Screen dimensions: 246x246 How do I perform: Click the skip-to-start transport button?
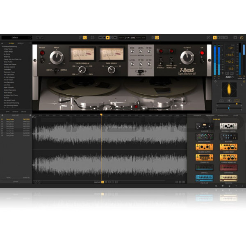tap(104, 38)
